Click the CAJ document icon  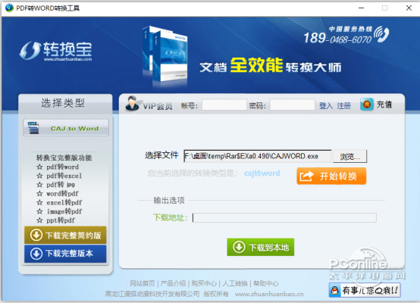point(33,128)
